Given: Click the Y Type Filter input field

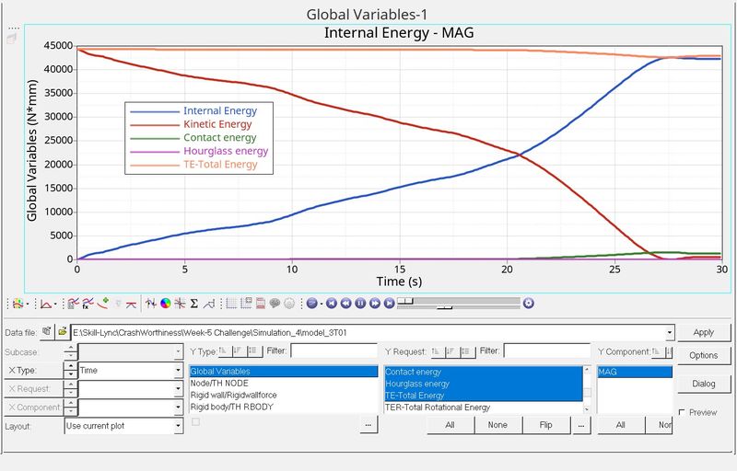Looking at the screenshot, I should point(333,350).
